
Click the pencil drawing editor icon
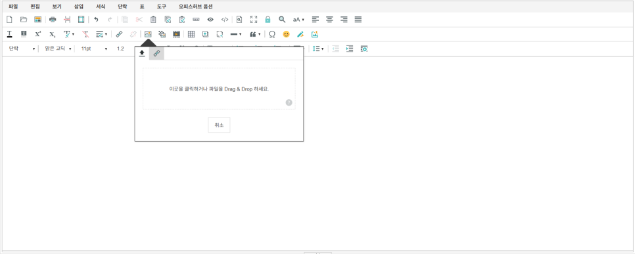click(300, 34)
